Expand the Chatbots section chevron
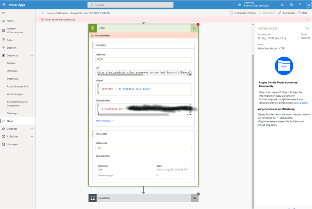This screenshot has width=312, height=209. point(32,129)
